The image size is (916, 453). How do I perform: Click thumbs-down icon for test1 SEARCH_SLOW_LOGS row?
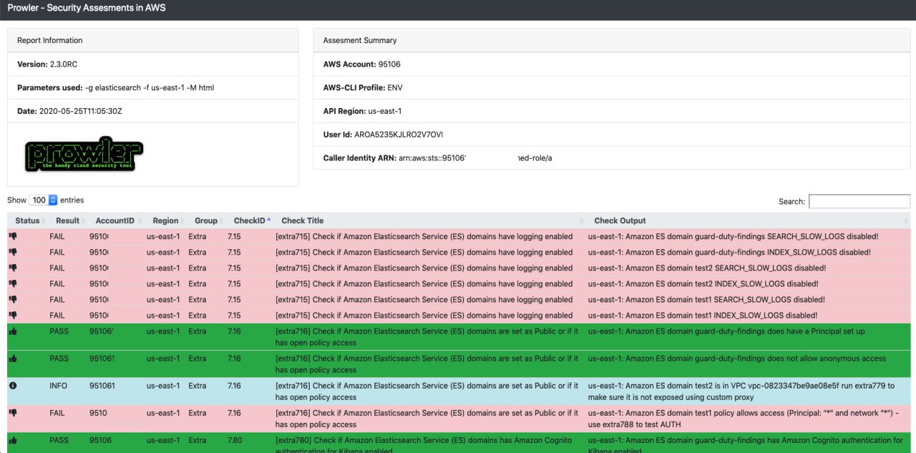[x=13, y=299]
